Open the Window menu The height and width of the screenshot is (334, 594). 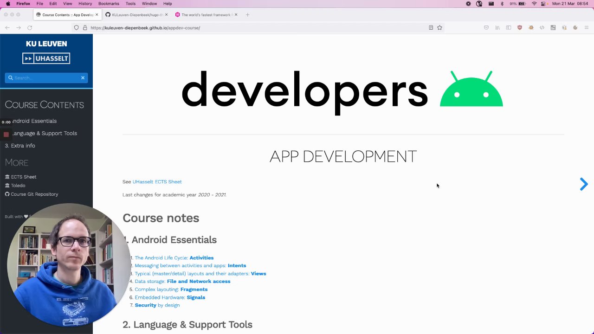coord(149,4)
